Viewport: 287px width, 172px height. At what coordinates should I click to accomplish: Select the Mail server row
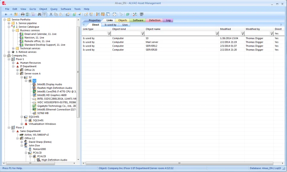pos(183,42)
